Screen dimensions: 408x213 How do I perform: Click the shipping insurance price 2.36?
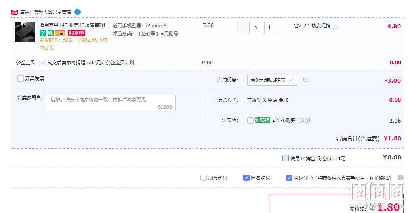point(395,121)
